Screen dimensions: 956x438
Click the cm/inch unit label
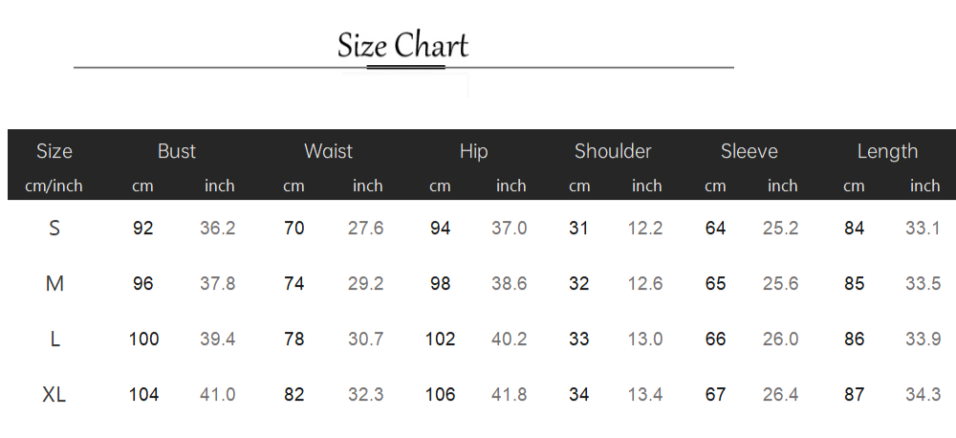tap(54, 186)
